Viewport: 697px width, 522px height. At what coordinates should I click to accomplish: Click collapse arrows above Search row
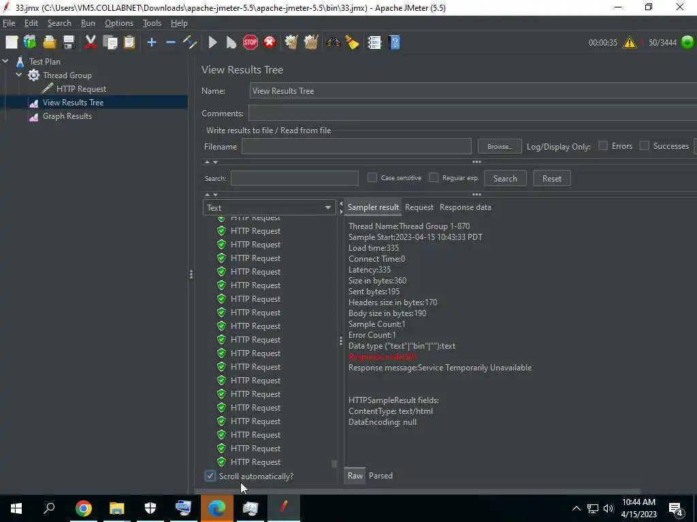pos(211,162)
